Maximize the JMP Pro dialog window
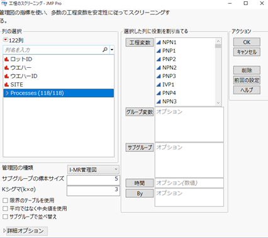The width and height of the screenshot is (268, 238). pos(246,3)
